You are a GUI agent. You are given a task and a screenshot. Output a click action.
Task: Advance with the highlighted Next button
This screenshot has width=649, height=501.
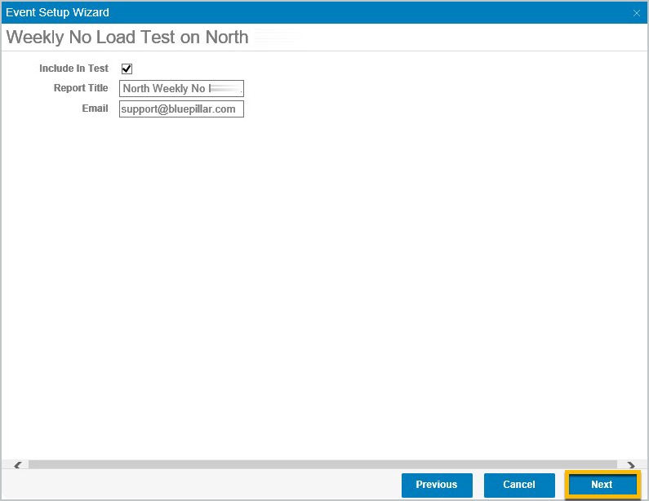(x=602, y=485)
